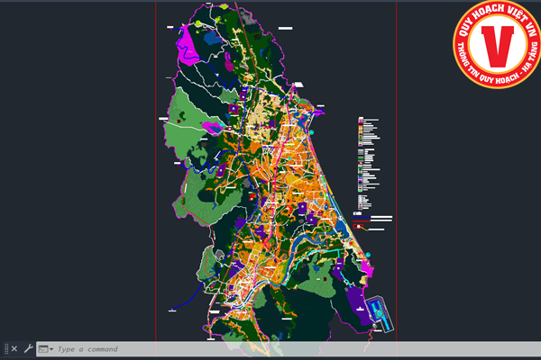Click the command prompt icon
The height and width of the screenshot is (360, 541).
tap(41, 348)
